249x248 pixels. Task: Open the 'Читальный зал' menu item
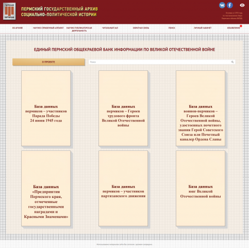tap(110, 28)
